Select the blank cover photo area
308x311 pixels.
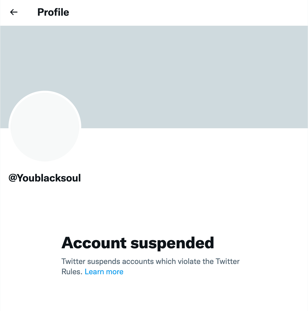tap(180, 72)
